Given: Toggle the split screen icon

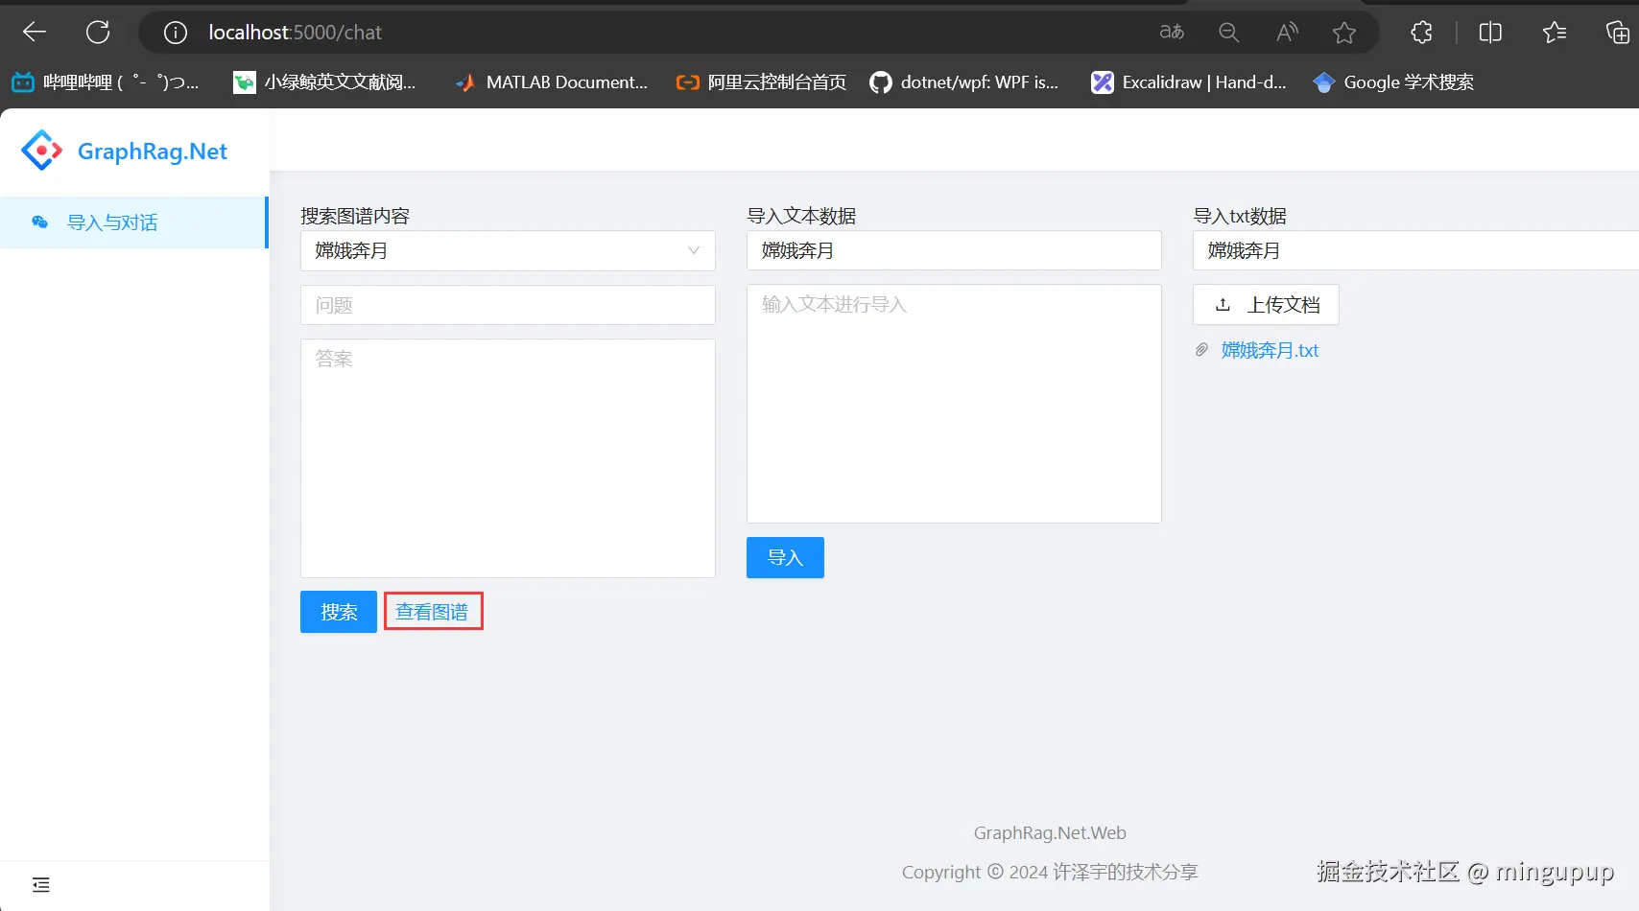Looking at the screenshot, I should tap(1490, 33).
